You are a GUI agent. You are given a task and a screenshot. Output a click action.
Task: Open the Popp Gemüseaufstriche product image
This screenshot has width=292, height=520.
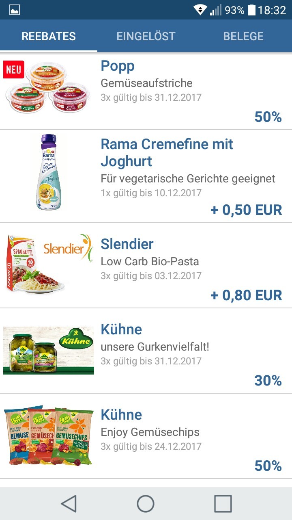(48, 89)
